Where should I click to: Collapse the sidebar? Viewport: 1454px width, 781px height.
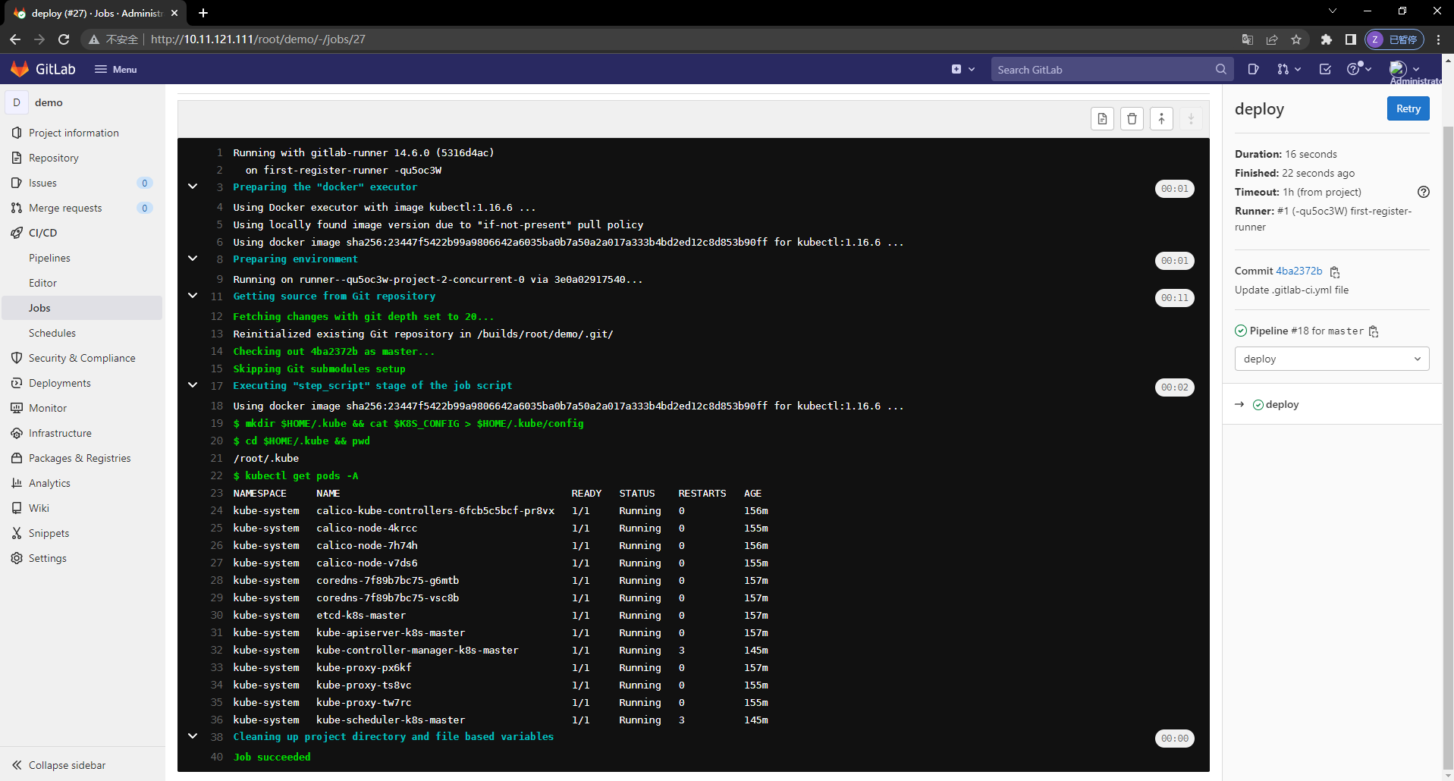coord(59,765)
